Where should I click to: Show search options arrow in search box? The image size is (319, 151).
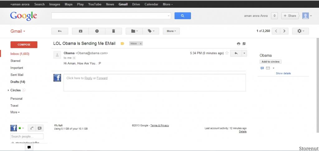click(x=169, y=16)
